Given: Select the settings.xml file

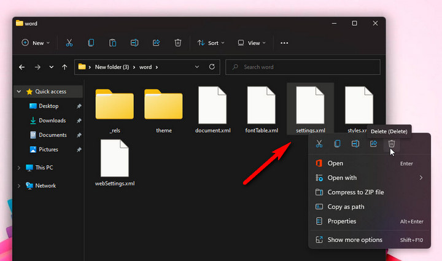Looking at the screenshot, I should (x=311, y=109).
